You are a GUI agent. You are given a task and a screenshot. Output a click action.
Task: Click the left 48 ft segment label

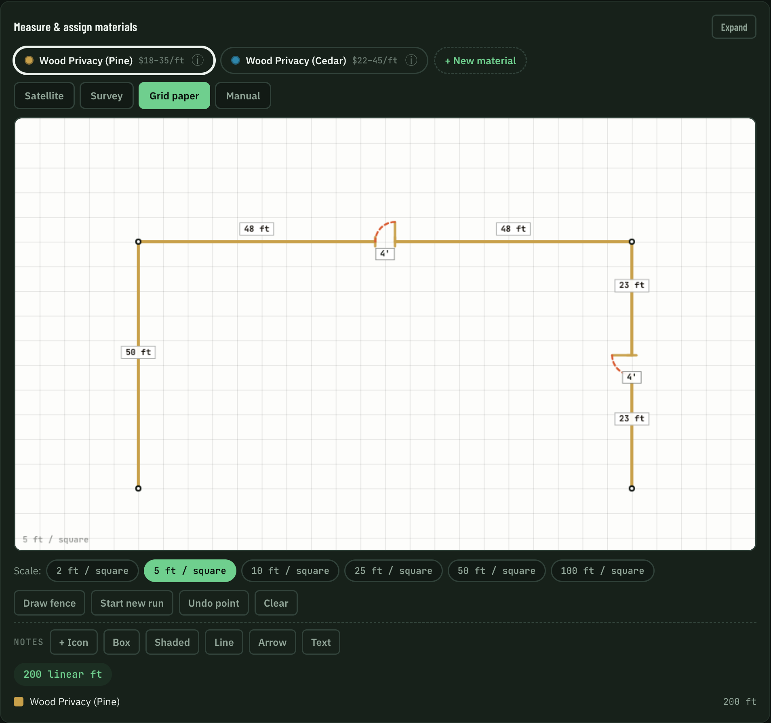tap(257, 229)
